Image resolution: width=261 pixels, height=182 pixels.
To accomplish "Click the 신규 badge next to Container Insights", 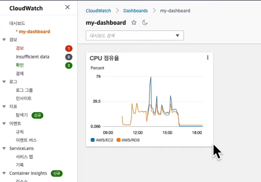I will click(x=57, y=173).
